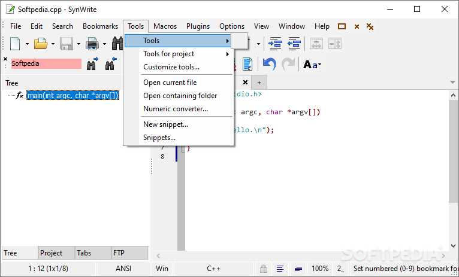
Task: Select the Tree panel tab at bottom
Action: (20, 252)
